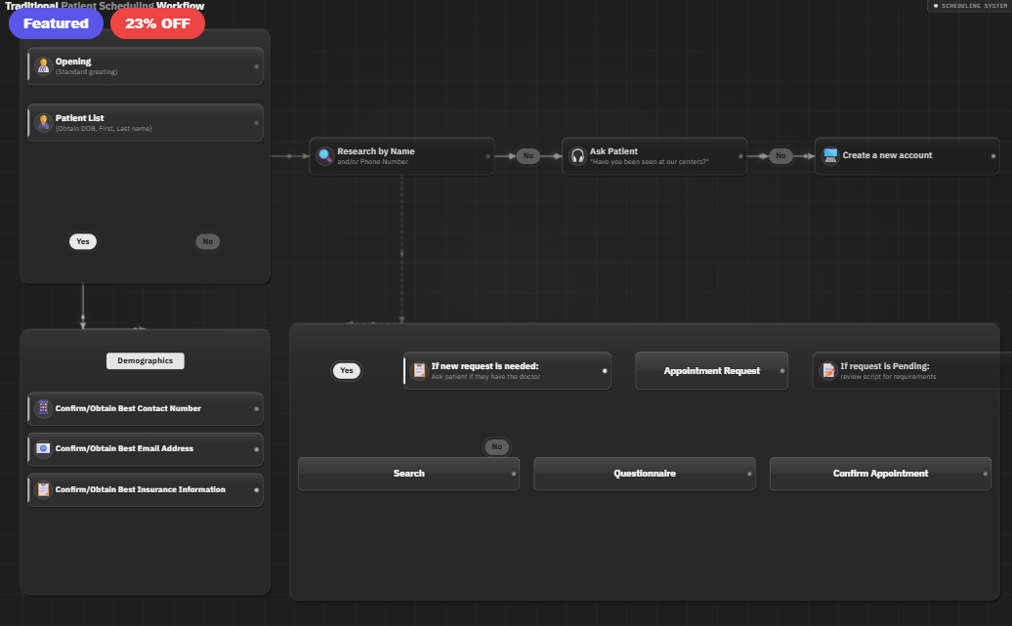Toggle the Yes pill below the Patient List group
The image size is (1012, 626).
click(83, 241)
